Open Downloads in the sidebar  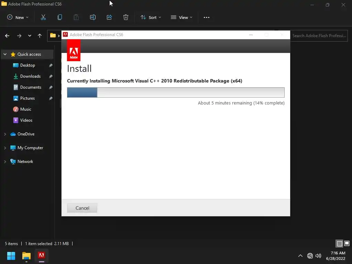30,76
